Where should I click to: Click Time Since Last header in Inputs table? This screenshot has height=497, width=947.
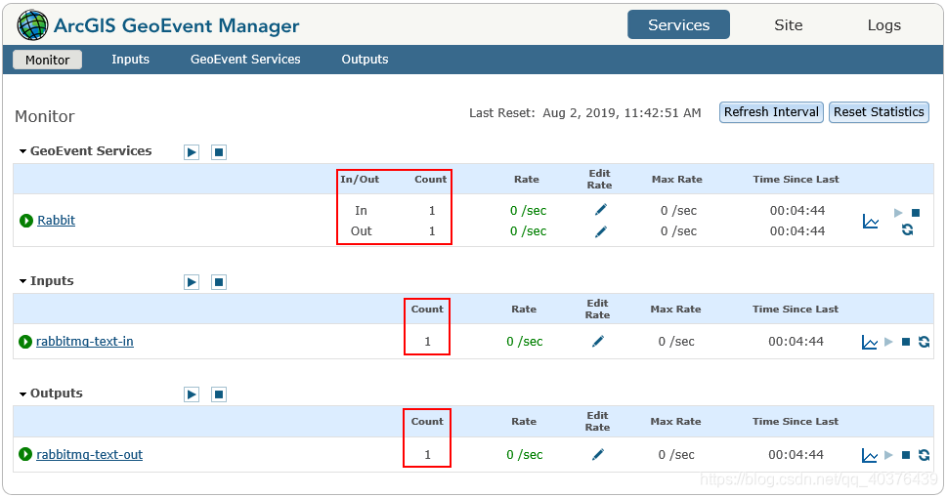795,309
